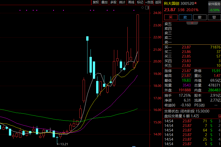This screenshot has height=147, width=221.
Task: Open the 叠加 overlay option
Action: [x=105, y=2]
